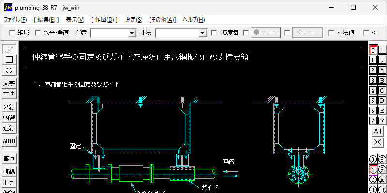Select the コーナー corner tool
Screen dimensions: 387x193
pyautogui.click(x=9, y=182)
